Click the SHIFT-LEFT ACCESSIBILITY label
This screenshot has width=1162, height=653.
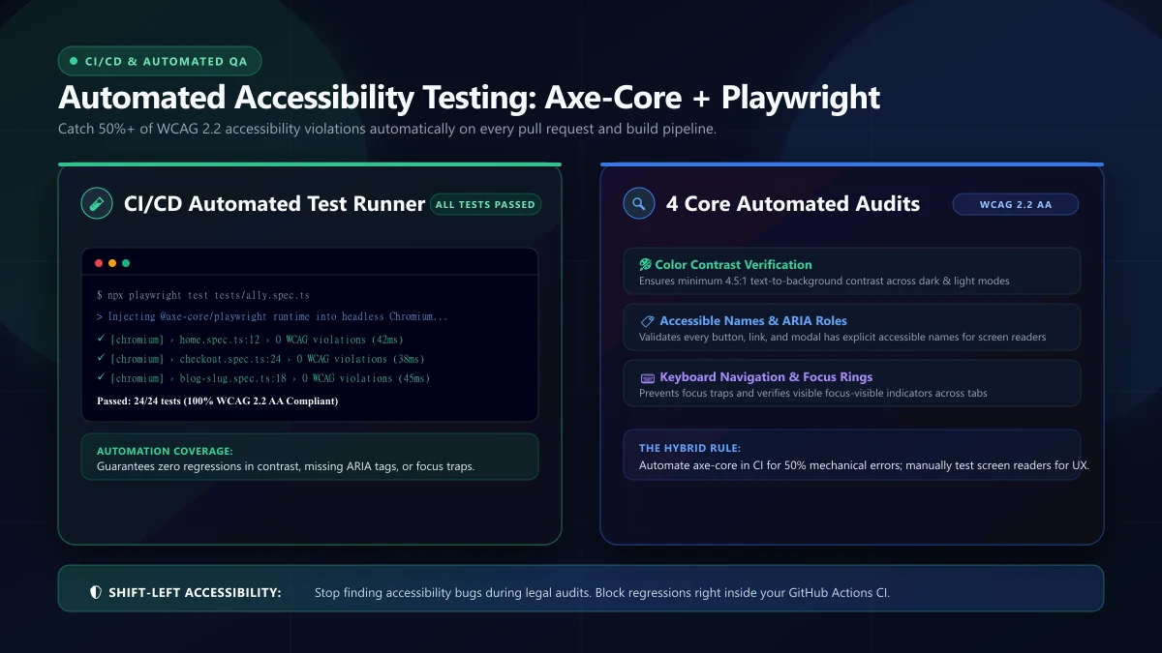(x=195, y=592)
